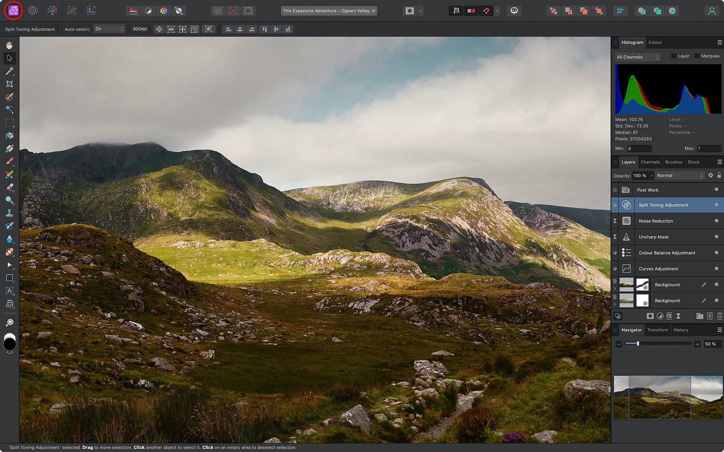Apply Auto Levels from the toolbar
The image size is (724, 452).
click(x=133, y=11)
